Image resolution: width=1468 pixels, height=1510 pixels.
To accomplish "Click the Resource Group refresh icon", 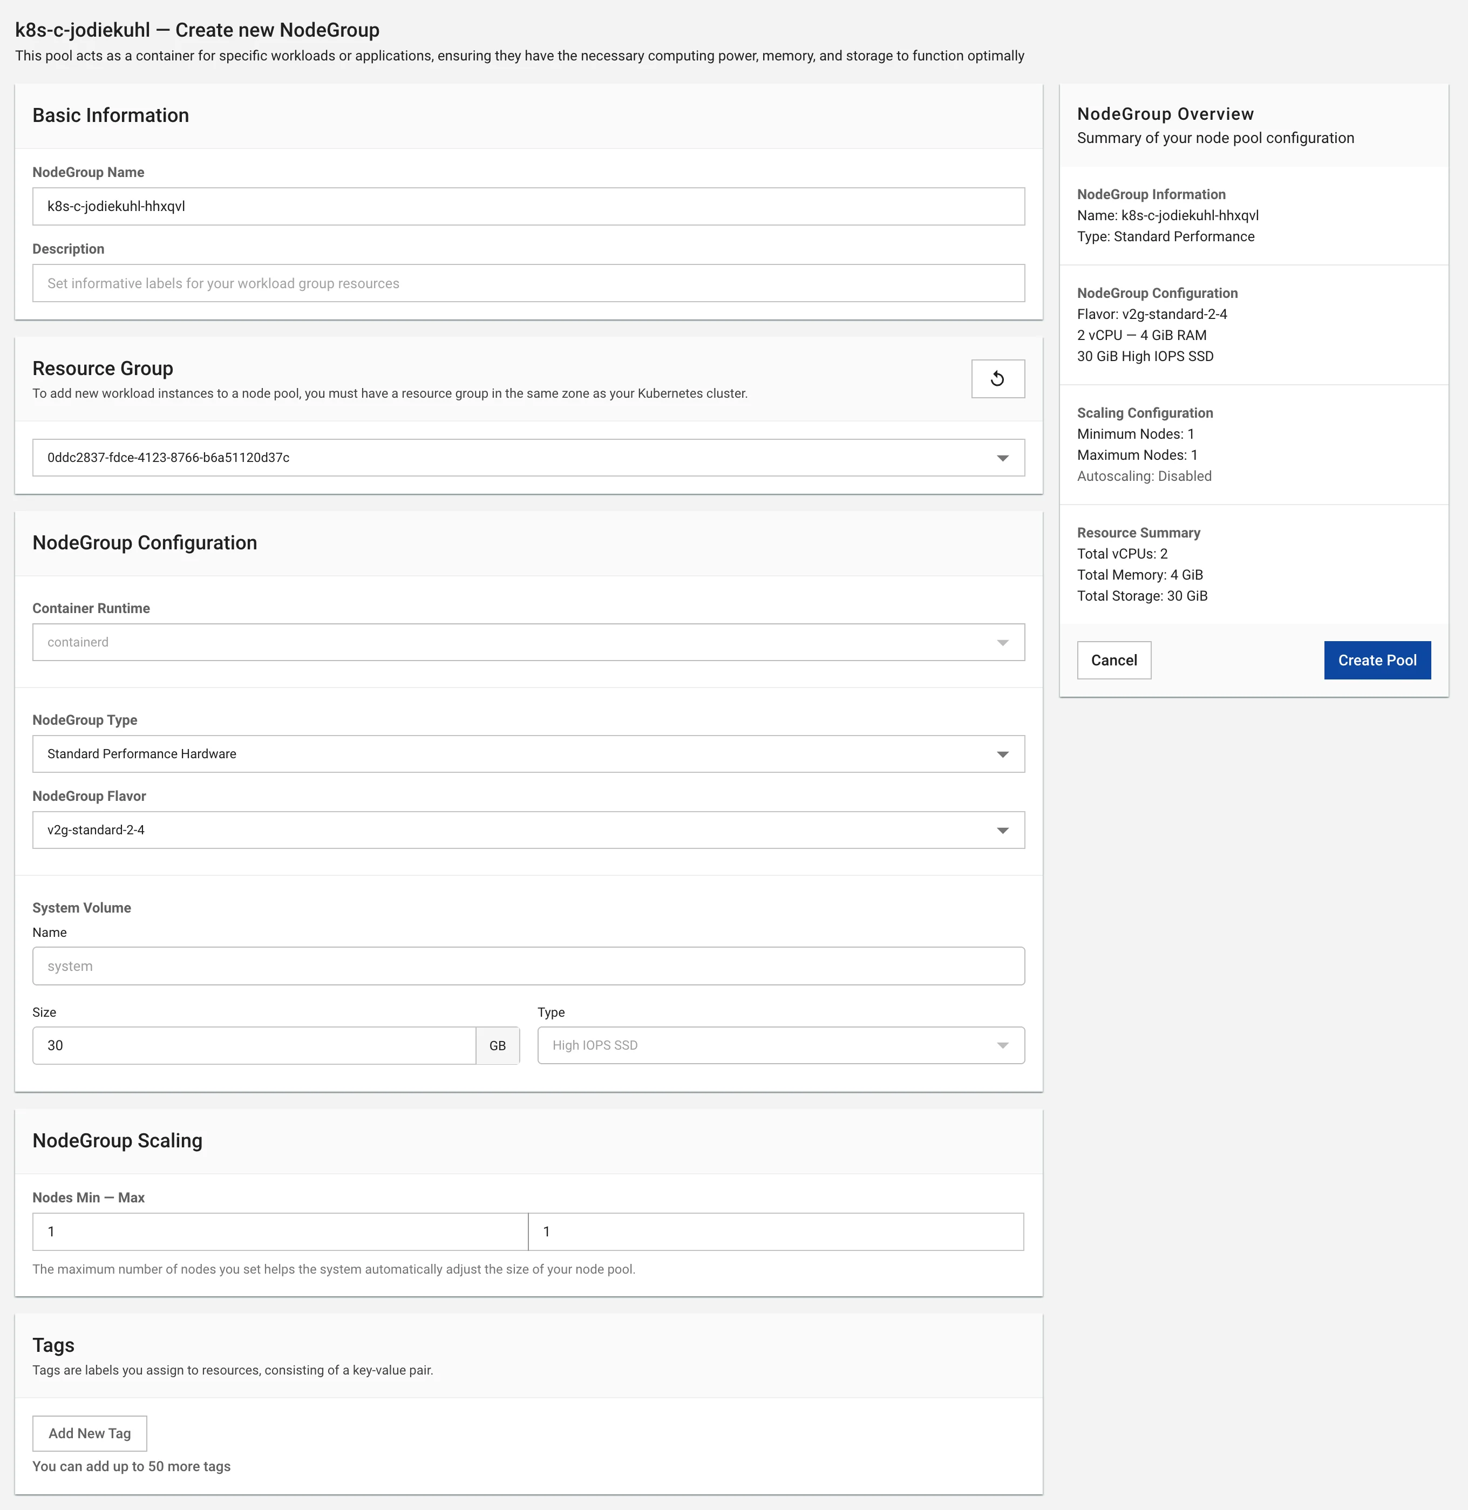I will coord(998,378).
